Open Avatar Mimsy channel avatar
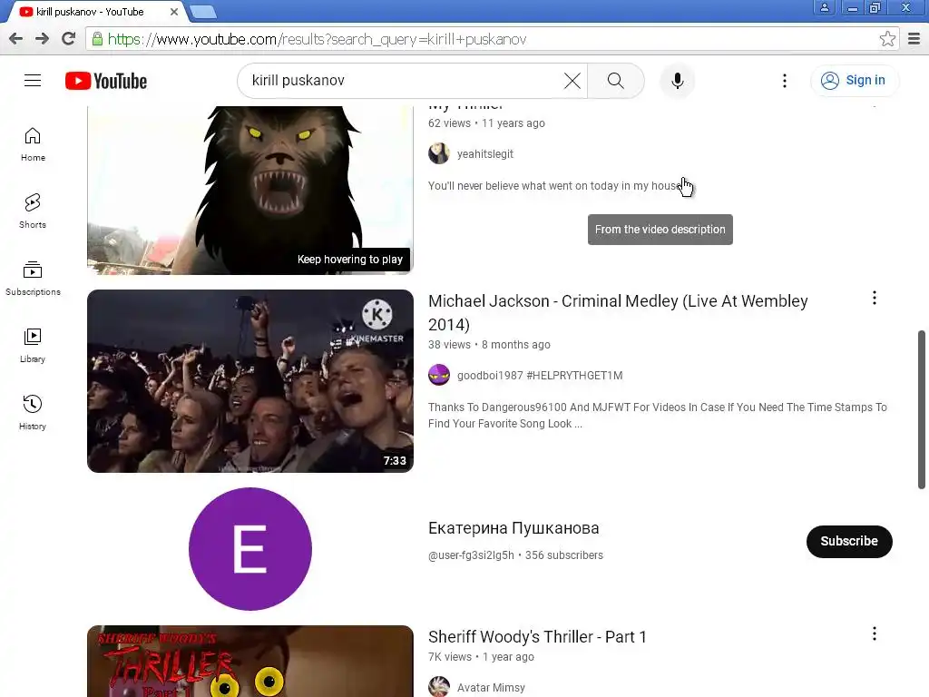Viewport: 929px width, 697px height. pos(439,687)
